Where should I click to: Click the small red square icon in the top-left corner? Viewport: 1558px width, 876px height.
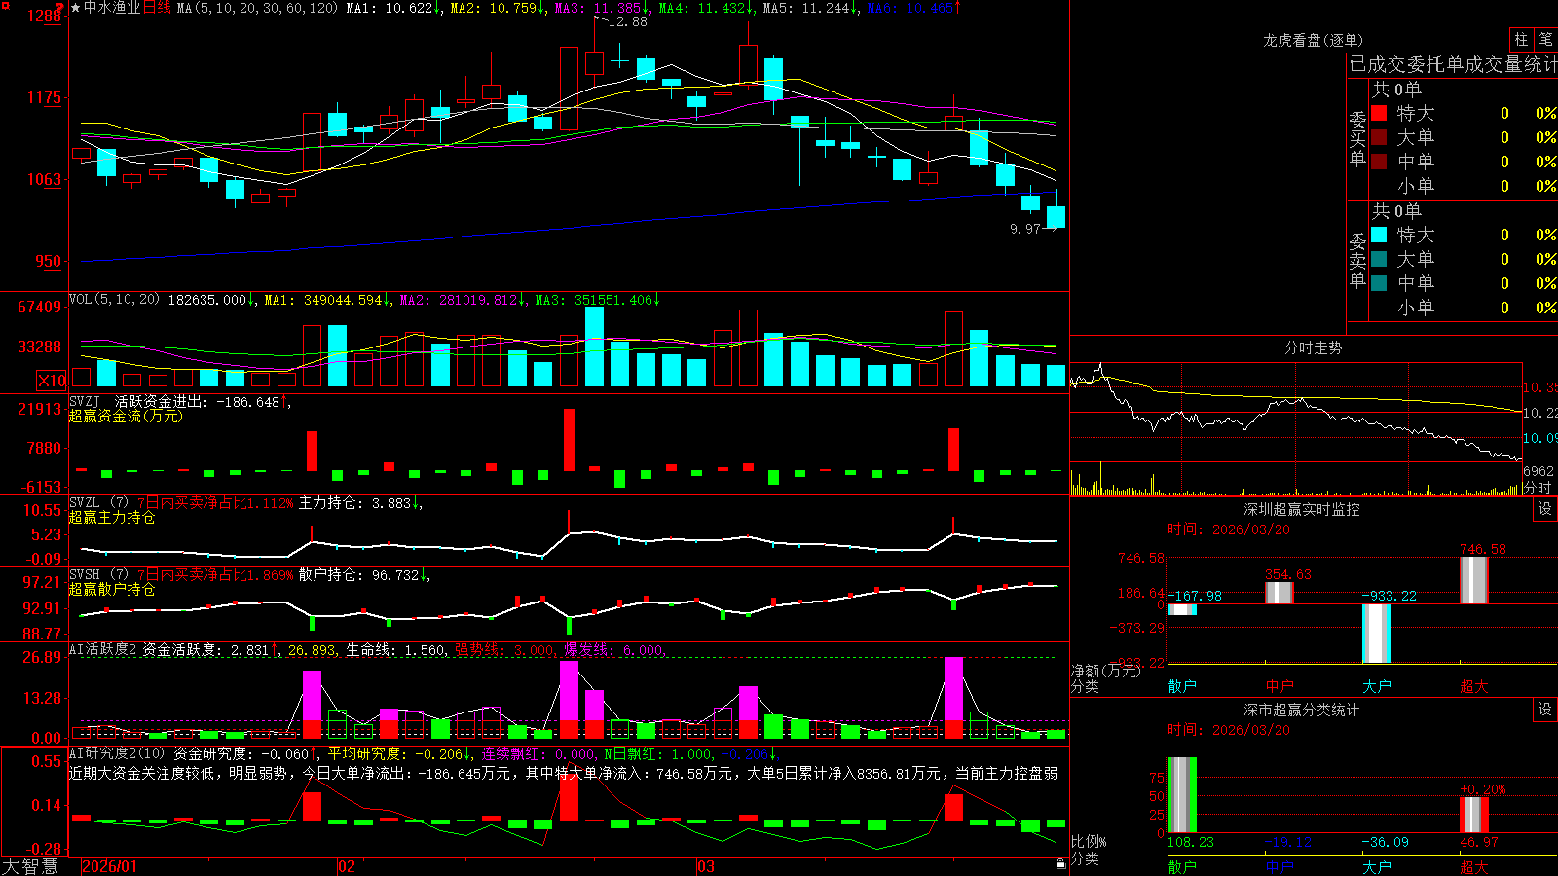(x=4, y=4)
